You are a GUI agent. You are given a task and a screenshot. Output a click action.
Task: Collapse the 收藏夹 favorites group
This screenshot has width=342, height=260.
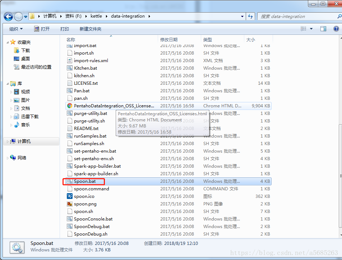pos(8,42)
